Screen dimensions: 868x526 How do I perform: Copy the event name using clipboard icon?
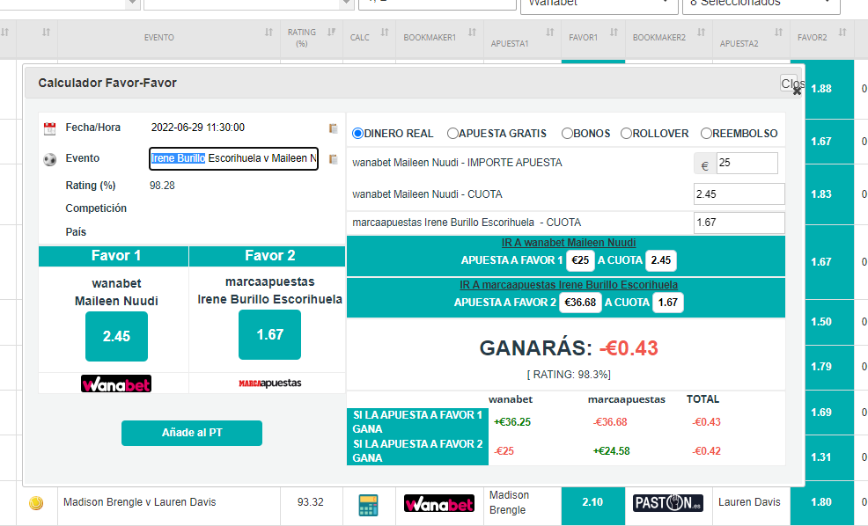[x=334, y=159]
